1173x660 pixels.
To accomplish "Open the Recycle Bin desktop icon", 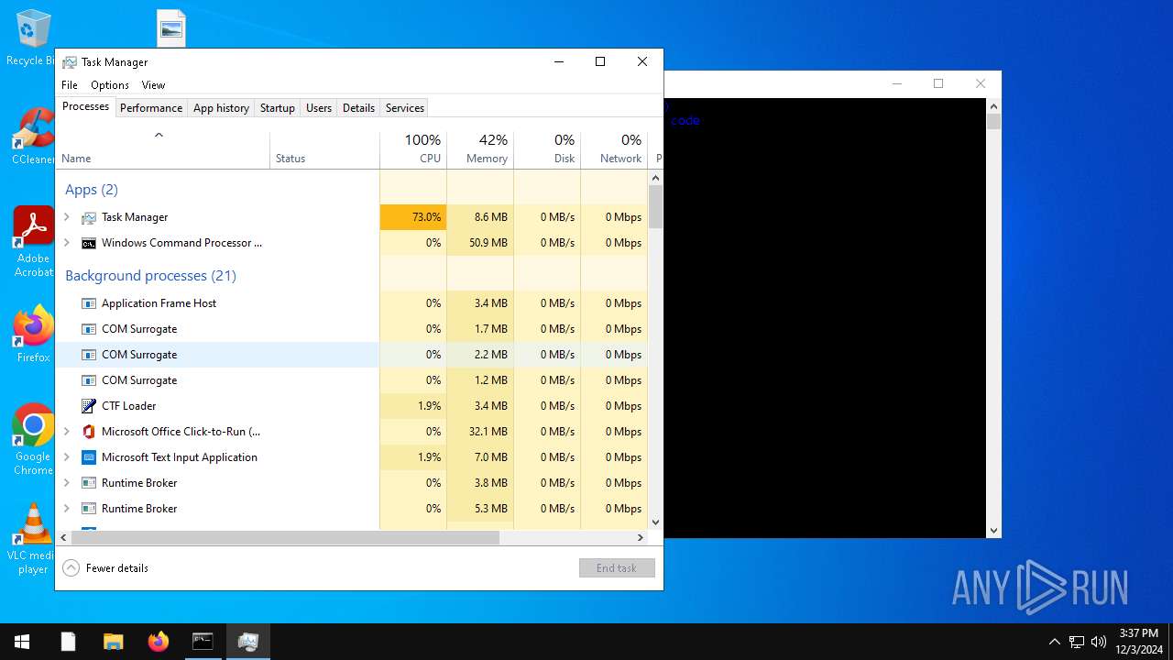I will (x=33, y=37).
